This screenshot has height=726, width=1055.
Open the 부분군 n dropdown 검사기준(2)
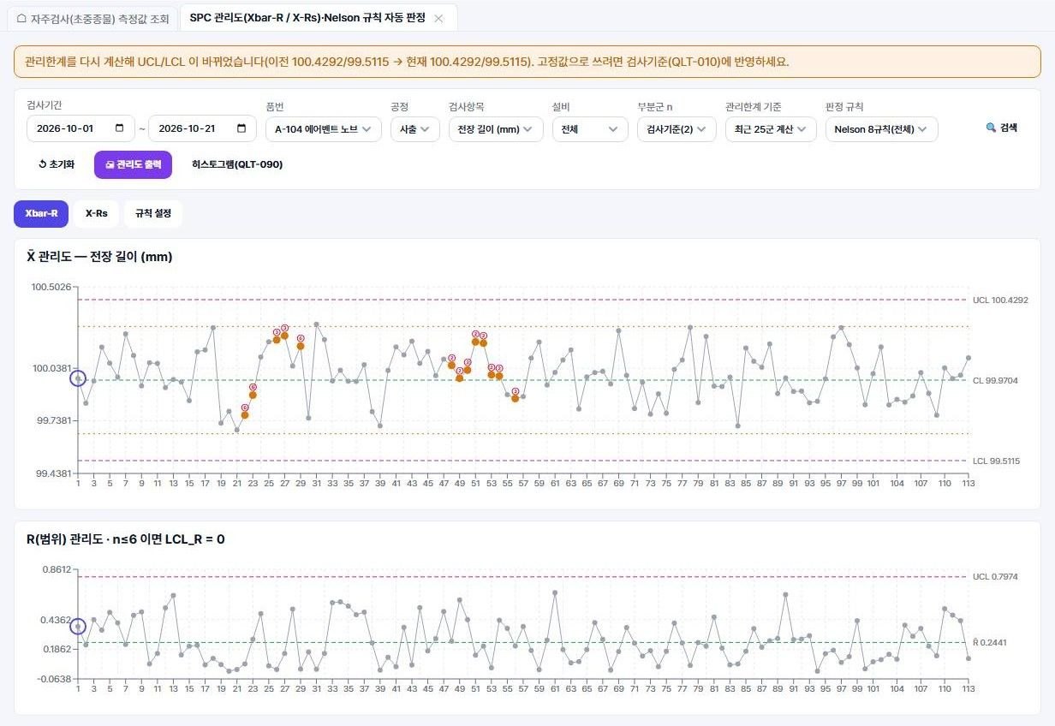[x=677, y=129]
